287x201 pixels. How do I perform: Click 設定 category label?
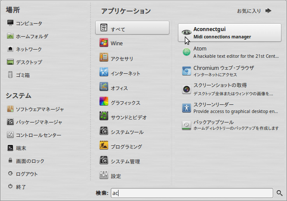tap(116, 176)
